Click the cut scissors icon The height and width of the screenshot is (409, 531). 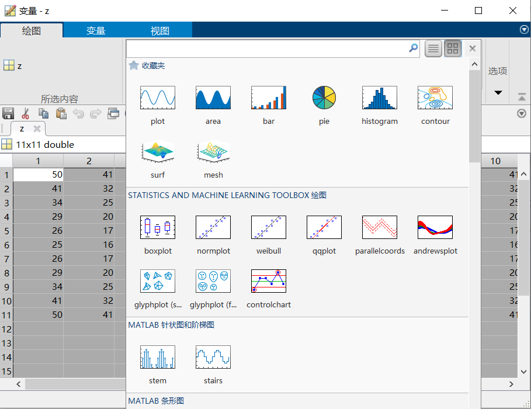25,113
